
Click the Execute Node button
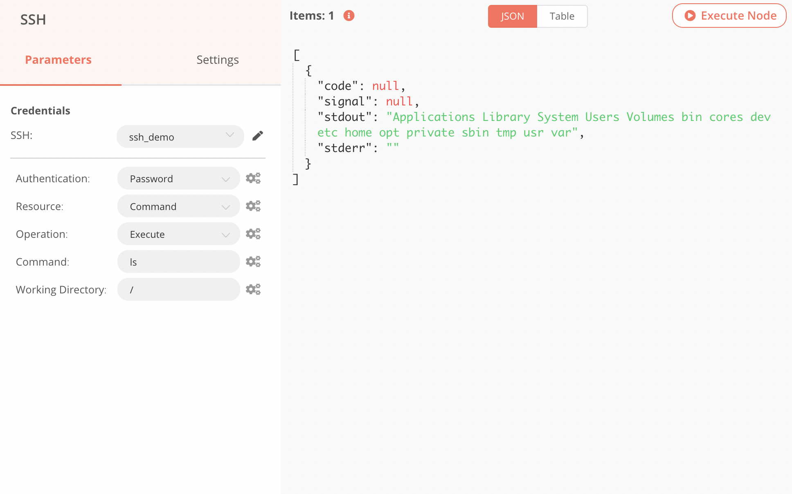tap(728, 15)
